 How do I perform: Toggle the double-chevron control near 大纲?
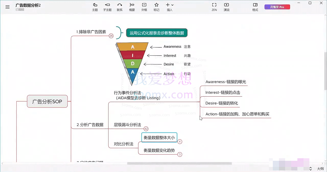tap(310, 169)
